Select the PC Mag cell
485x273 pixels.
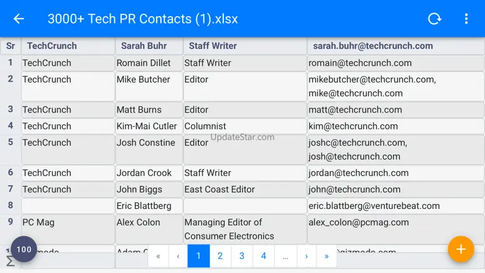click(x=68, y=229)
